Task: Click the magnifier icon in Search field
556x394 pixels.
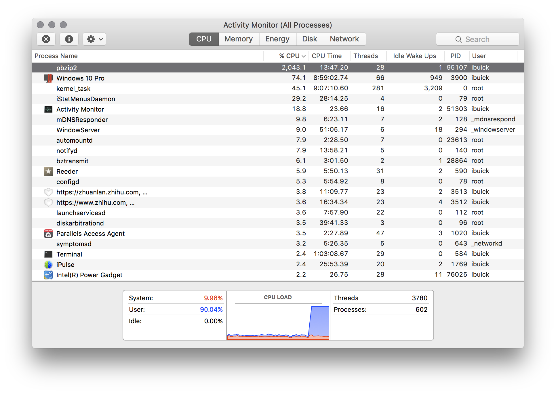Action: (458, 39)
